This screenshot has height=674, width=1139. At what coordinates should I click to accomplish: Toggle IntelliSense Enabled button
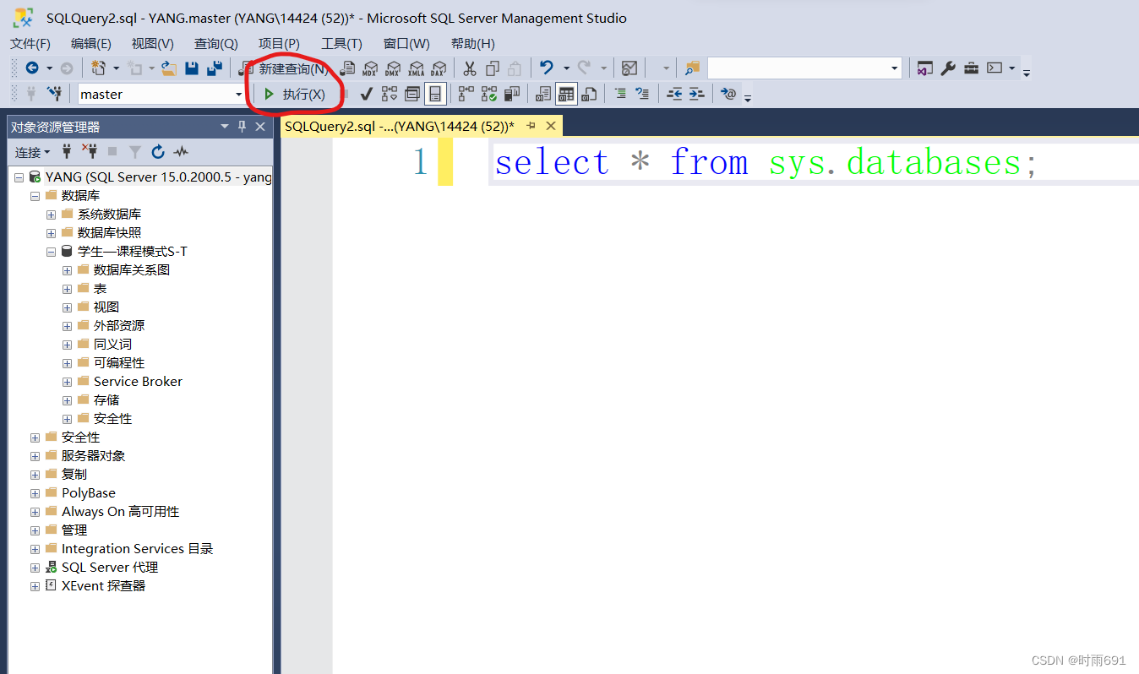[435, 94]
